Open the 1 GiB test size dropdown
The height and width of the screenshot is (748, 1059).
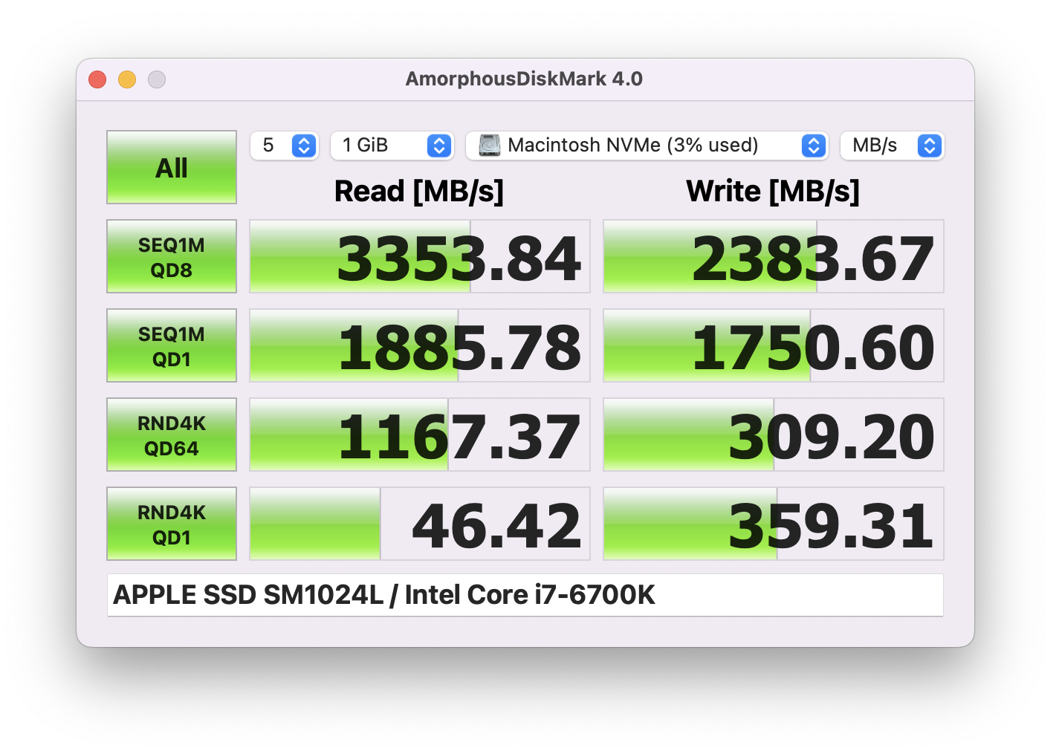[x=392, y=145]
